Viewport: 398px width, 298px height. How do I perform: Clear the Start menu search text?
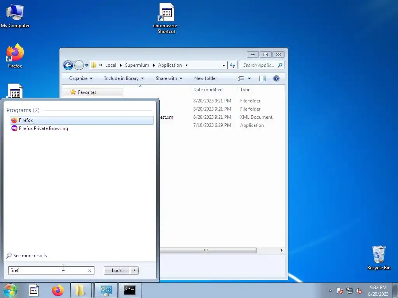89,270
